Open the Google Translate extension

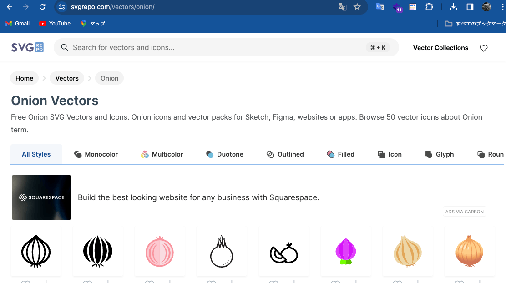point(380,7)
